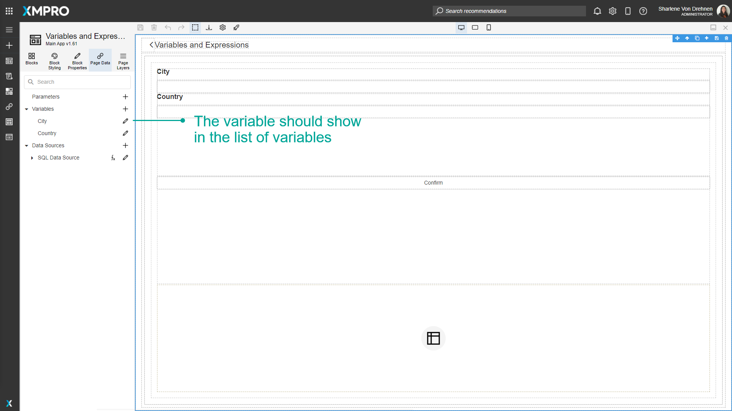Open designer settings via the gear icon

(x=223, y=27)
